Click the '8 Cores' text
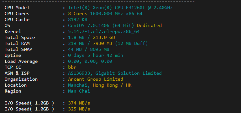Image resolution: width=241 pixels, height=113 pixels. pos(78,13)
